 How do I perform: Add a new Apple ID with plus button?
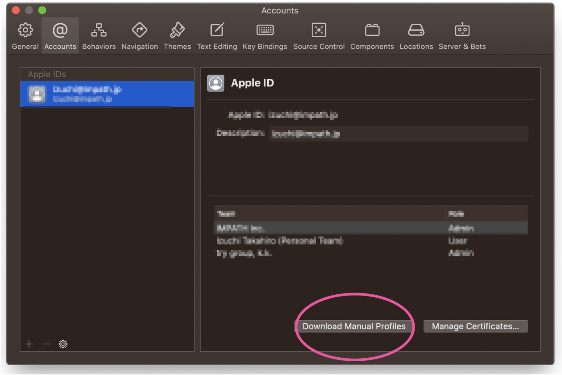point(29,344)
